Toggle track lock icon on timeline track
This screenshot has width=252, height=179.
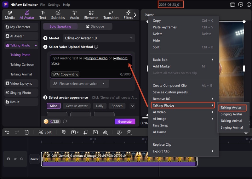click(9, 159)
